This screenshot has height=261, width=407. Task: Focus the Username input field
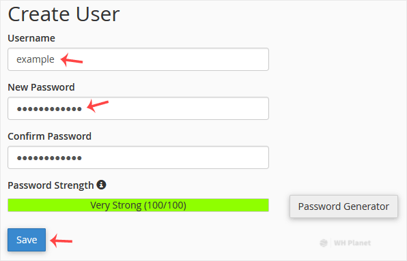tap(138, 59)
